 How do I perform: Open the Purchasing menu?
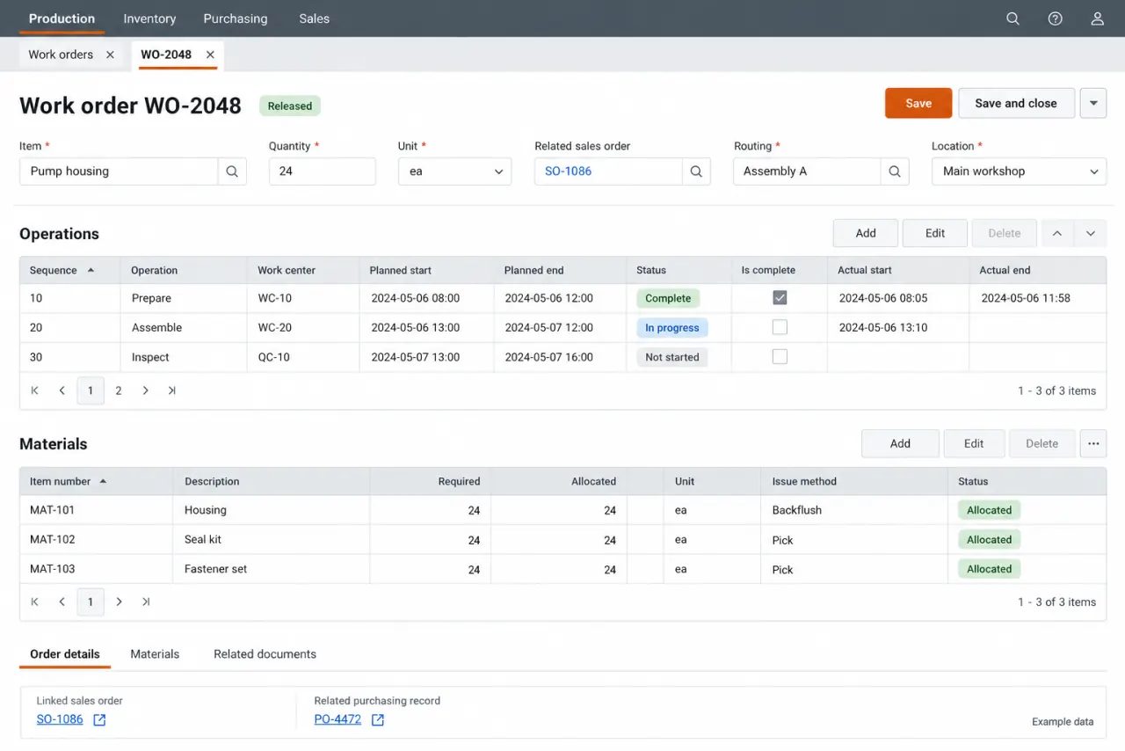point(236,18)
